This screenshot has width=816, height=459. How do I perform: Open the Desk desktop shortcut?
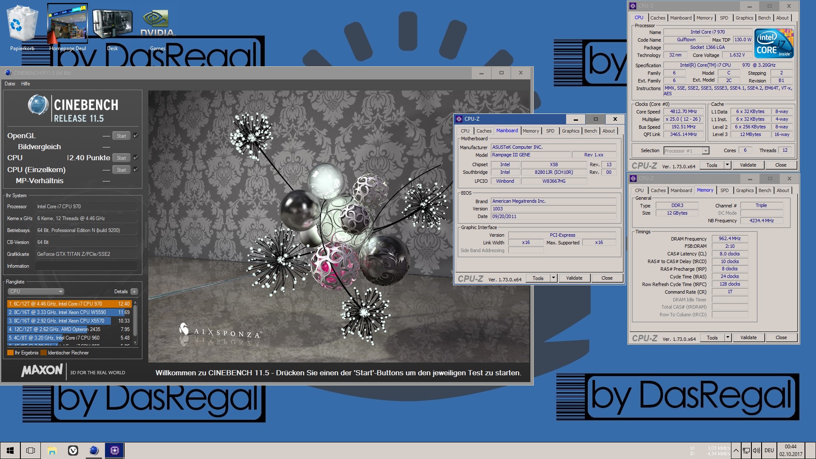pos(112,28)
